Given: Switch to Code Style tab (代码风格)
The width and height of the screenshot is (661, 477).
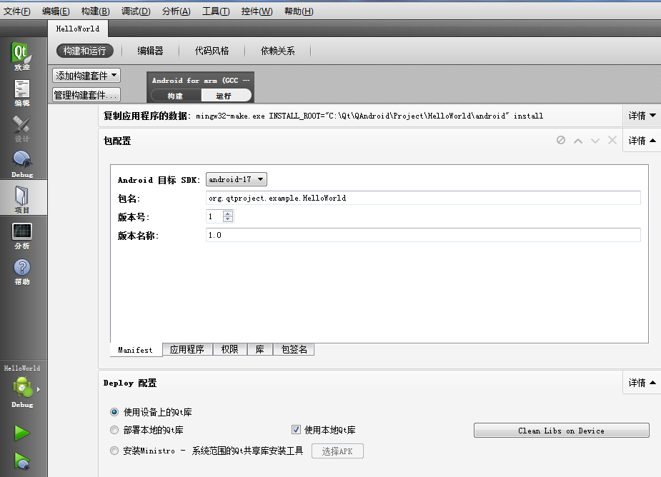Looking at the screenshot, I should click(x=212, y=51).
